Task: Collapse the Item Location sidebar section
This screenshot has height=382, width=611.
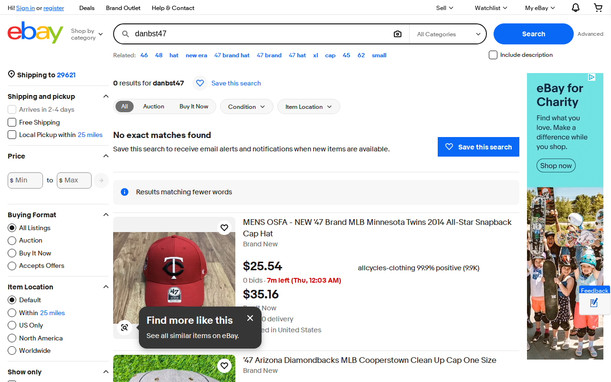Action: click(x=106, y=287)
